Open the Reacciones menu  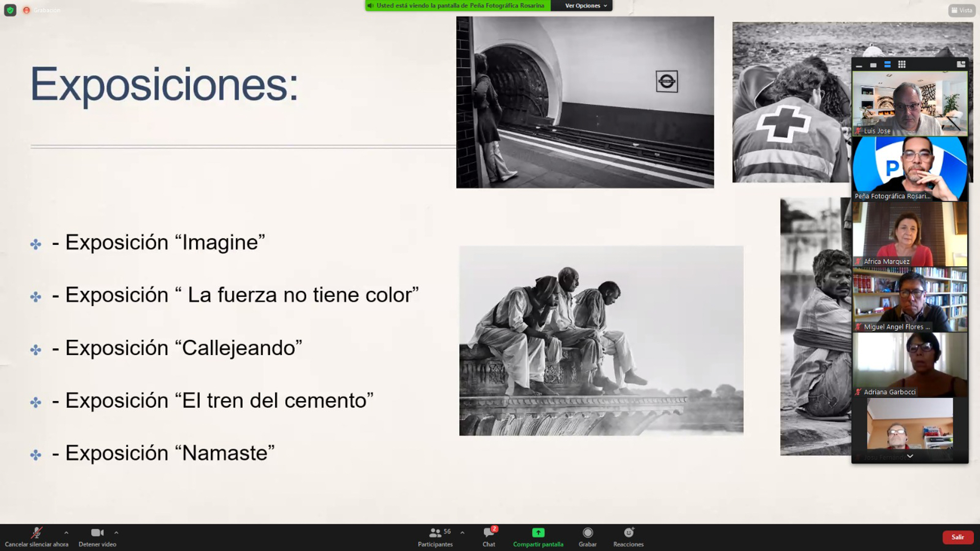tap(628, 537)
